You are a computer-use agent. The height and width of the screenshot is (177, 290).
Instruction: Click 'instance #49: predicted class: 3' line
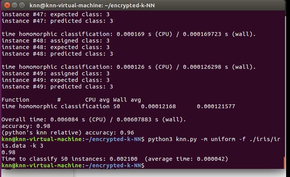coord(57,87)
